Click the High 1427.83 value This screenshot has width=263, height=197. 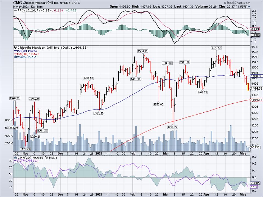point(142,7)
